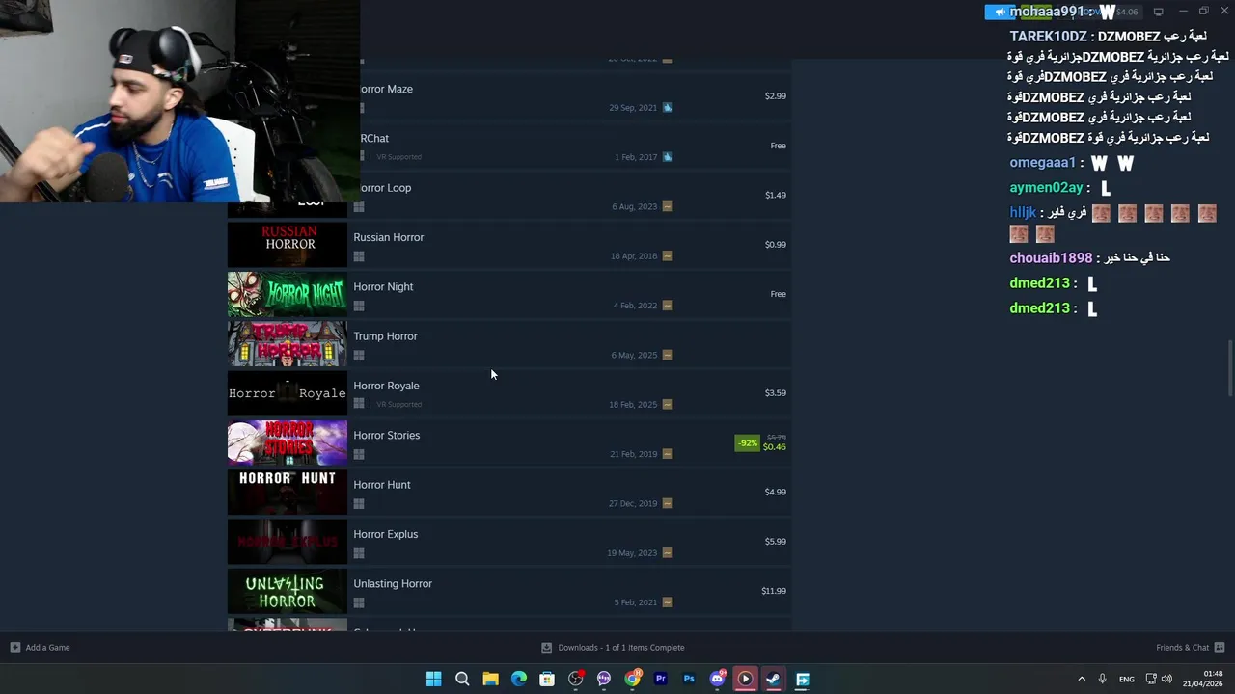
Task: Open the ENG language switcher
Action: point(1126,679)
